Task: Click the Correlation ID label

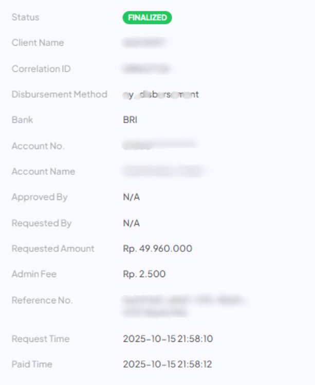Action: coord(41,68)
